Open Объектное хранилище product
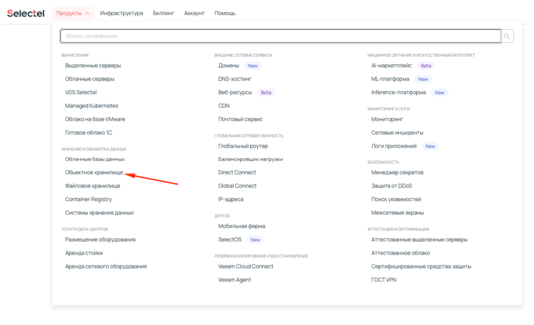 94,172
